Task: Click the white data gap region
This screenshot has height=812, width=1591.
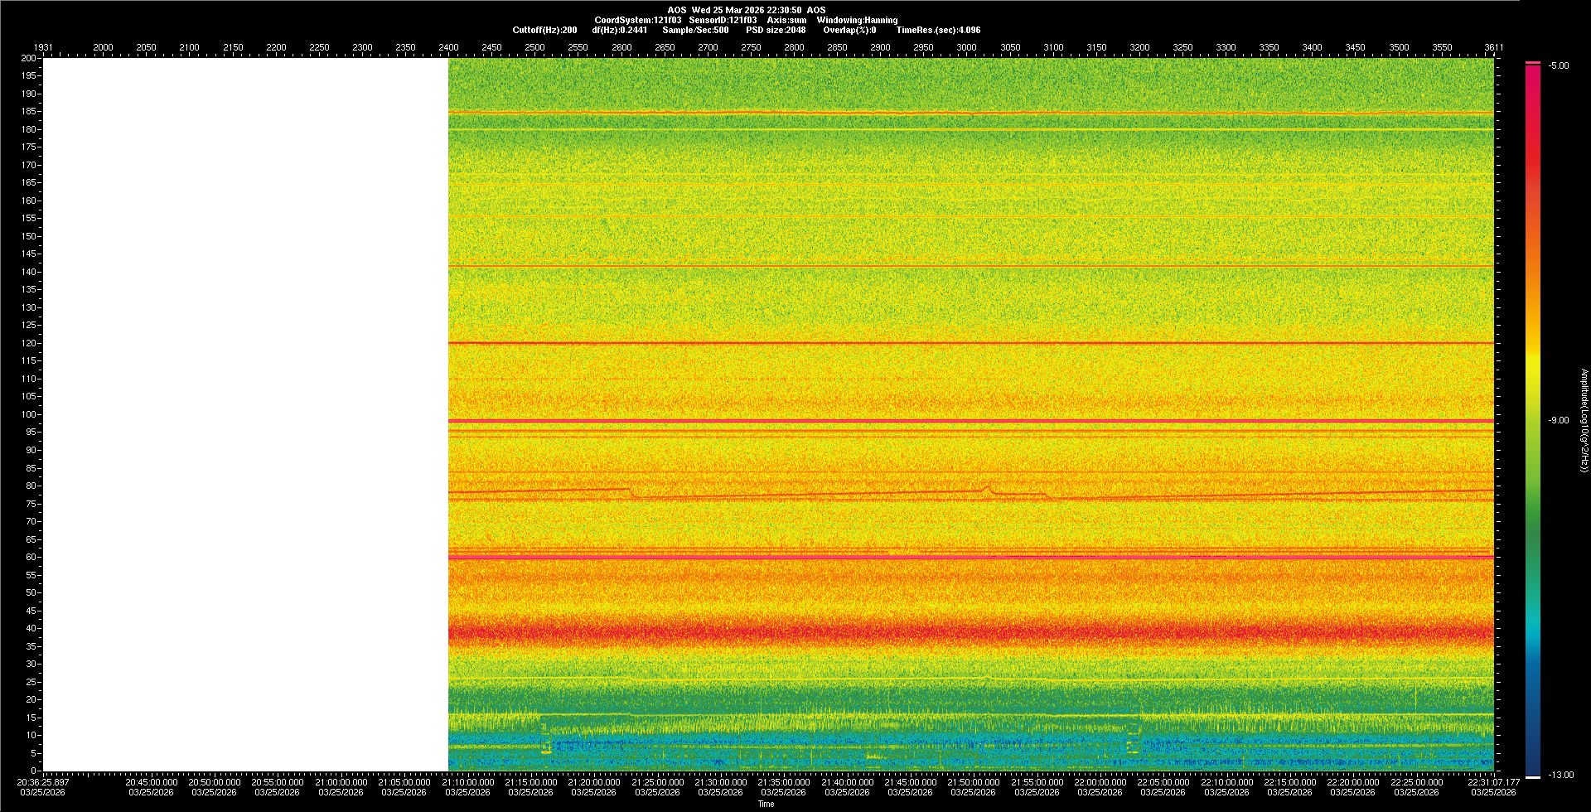Action: [245, 414]
